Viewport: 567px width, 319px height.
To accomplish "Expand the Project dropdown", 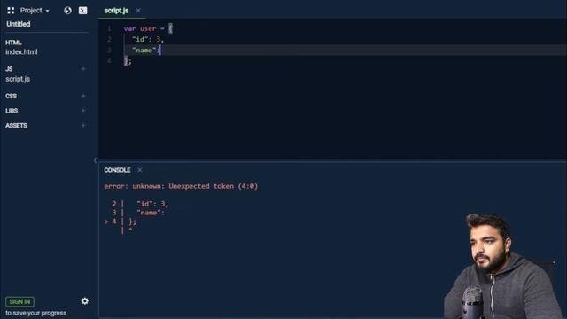I will pyautogui.click(x=35, y=11).
